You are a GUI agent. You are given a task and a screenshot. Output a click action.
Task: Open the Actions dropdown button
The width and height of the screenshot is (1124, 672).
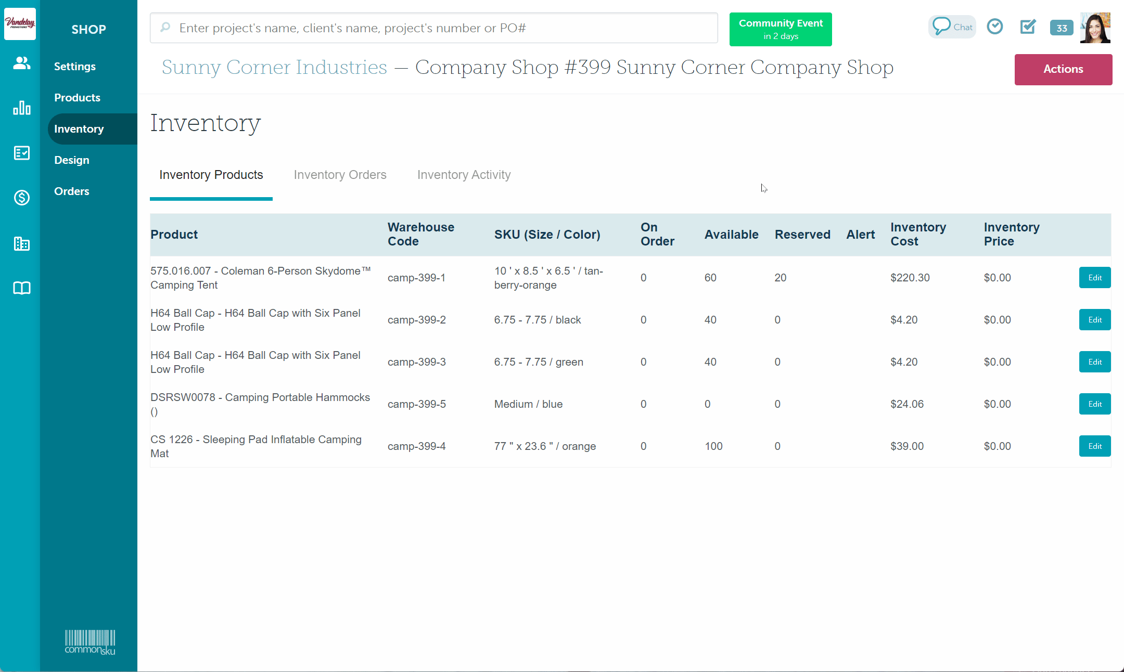pos(1063,69)
